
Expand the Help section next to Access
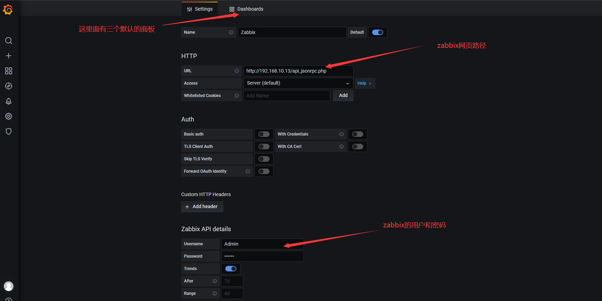[x=364, y=83]
